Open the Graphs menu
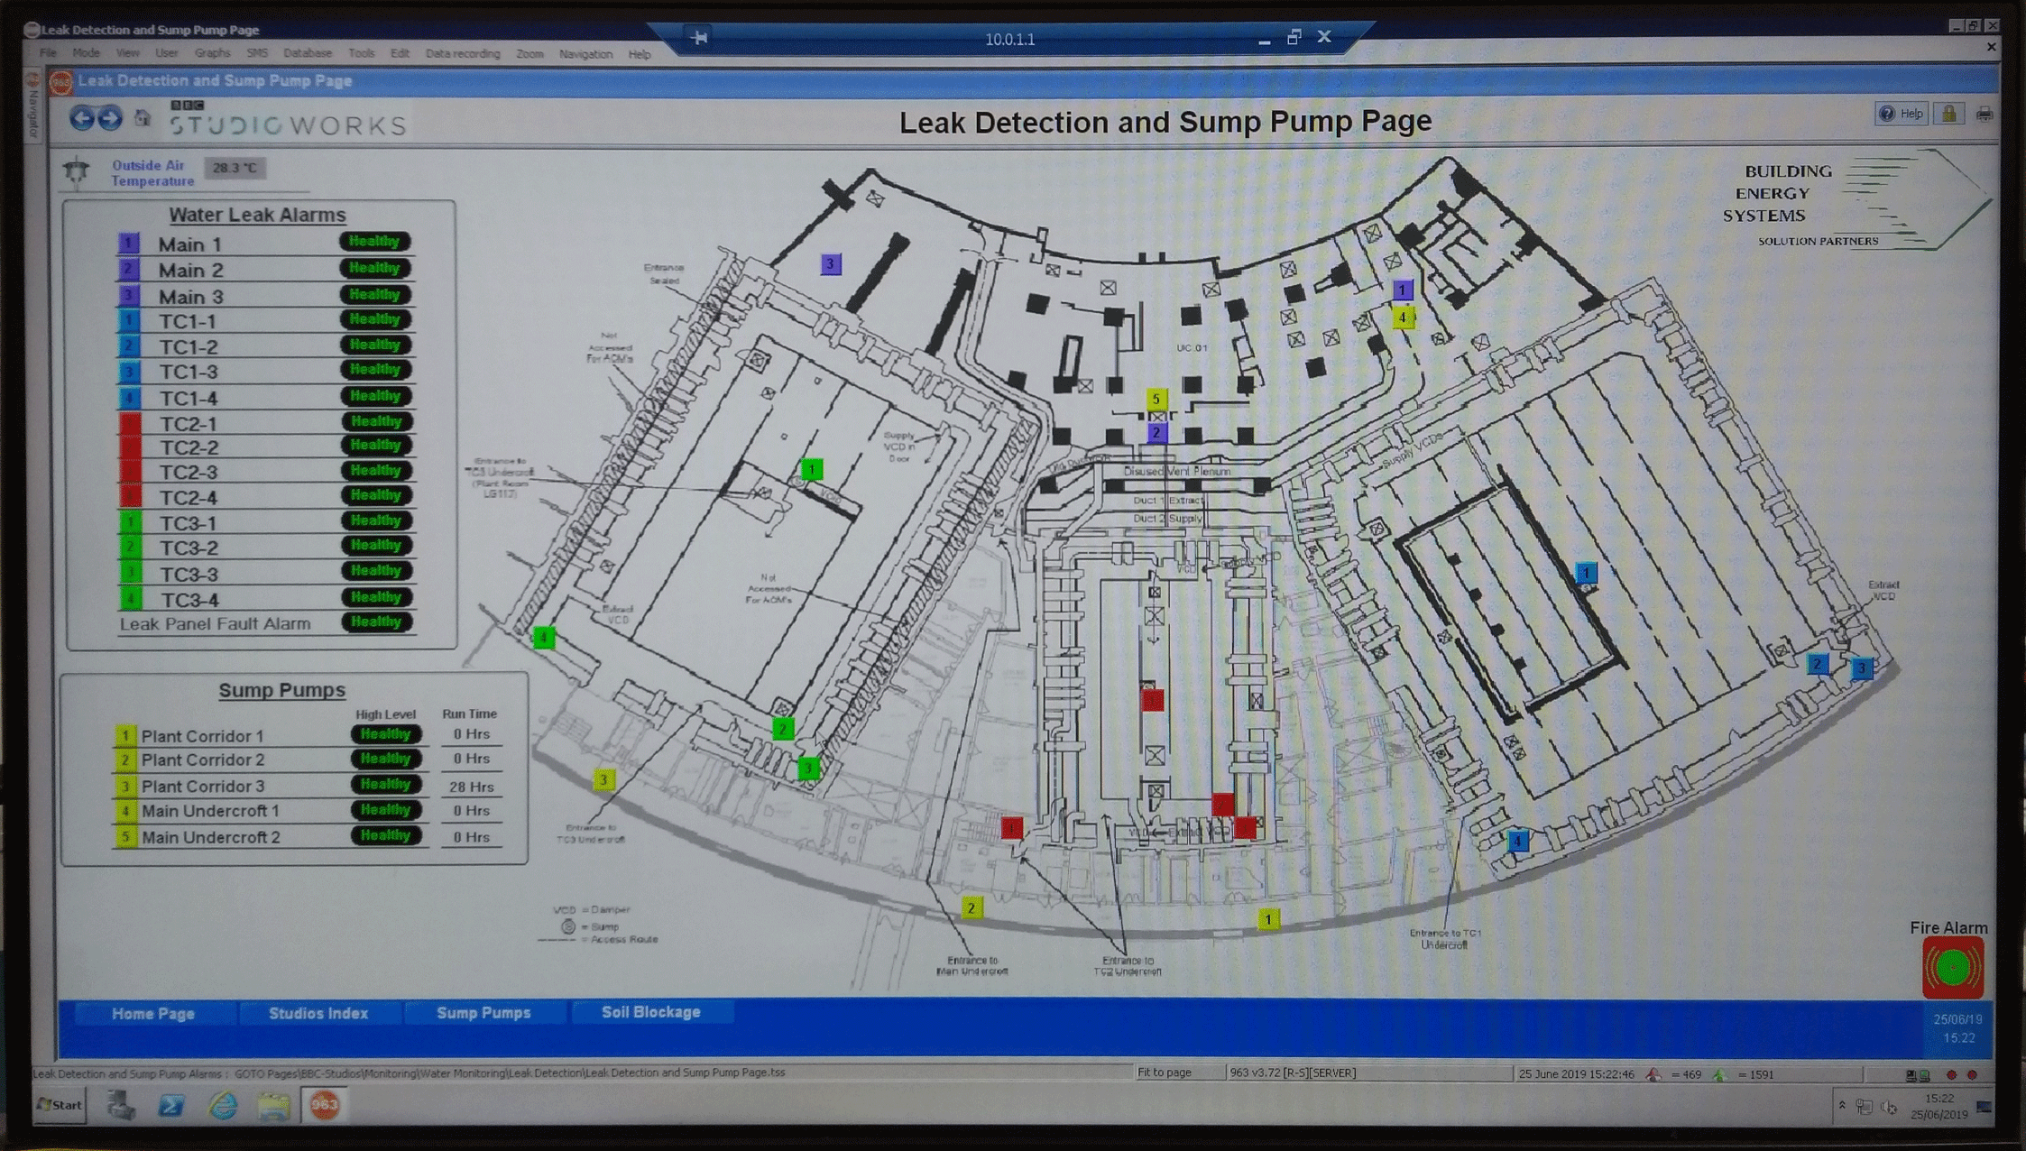 212,54
